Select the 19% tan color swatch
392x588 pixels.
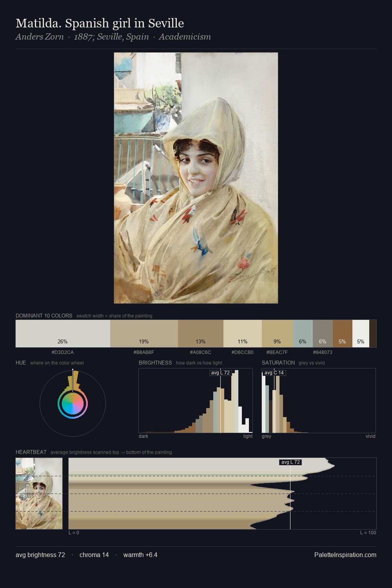(x=144, y=334)
